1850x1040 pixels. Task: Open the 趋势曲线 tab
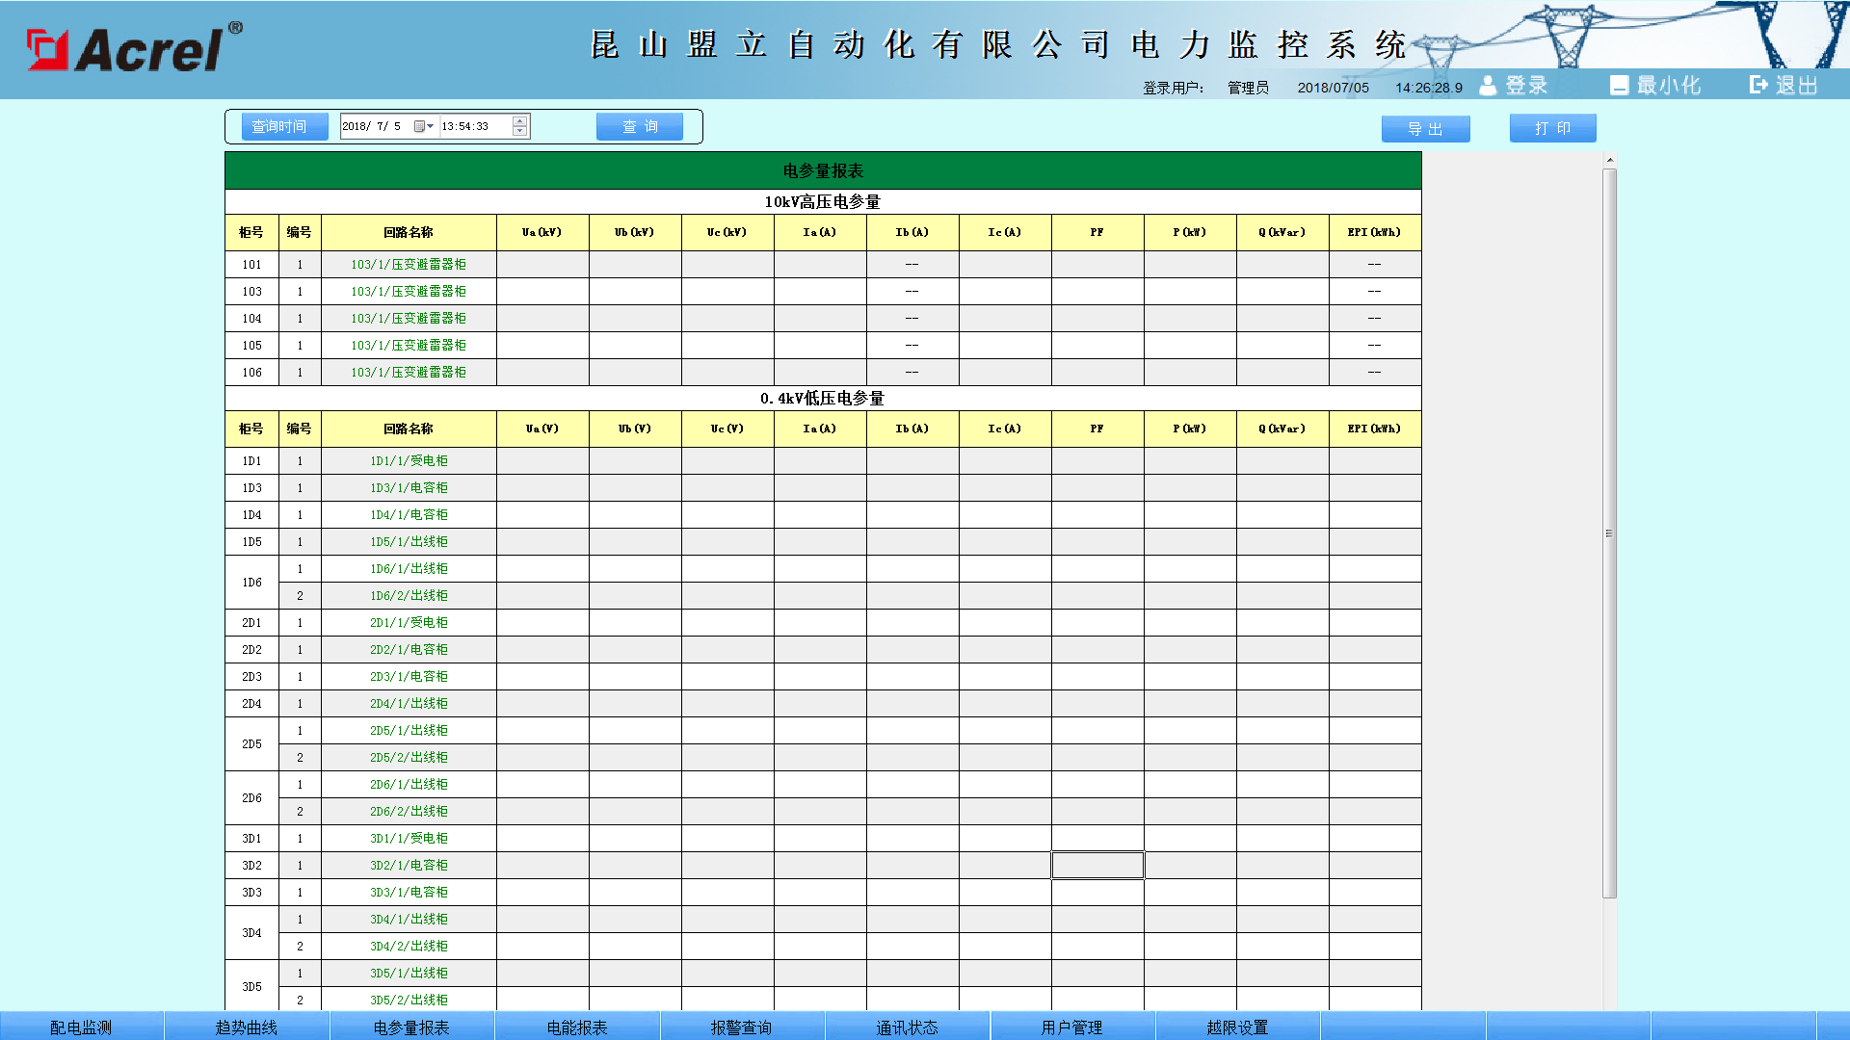(x=247, y=1027)
